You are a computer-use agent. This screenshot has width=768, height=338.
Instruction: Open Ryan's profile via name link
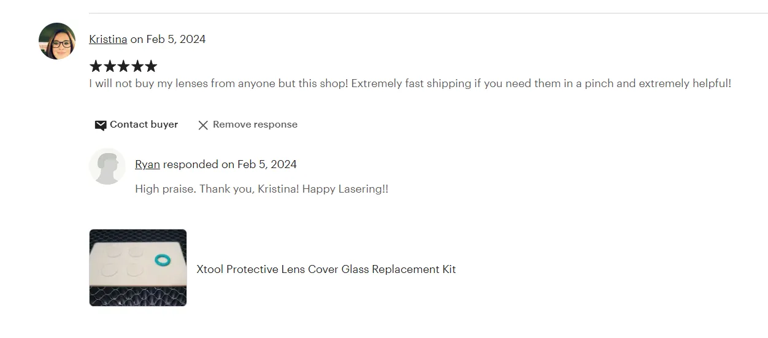click(x=147, y=164)
